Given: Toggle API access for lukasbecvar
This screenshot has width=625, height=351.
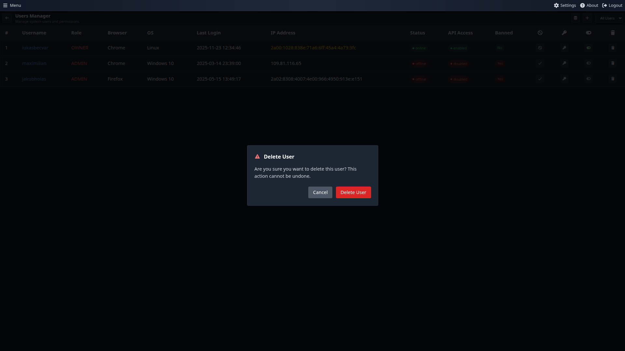Looking at the screenshot, I should [588, 48].
